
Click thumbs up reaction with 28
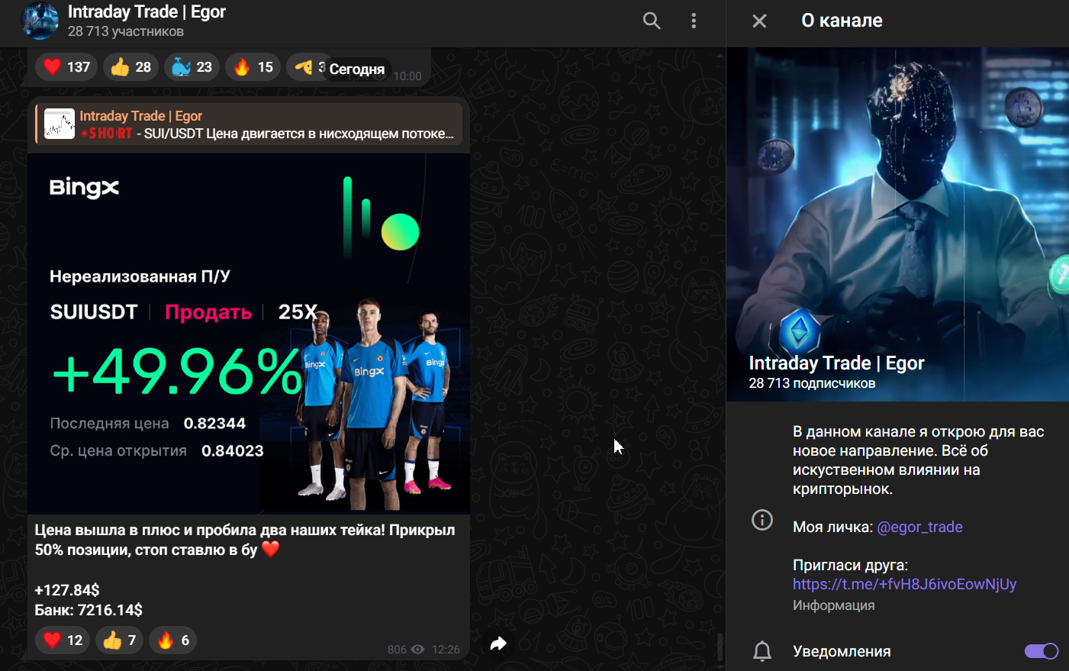click(x=130, y=67)
